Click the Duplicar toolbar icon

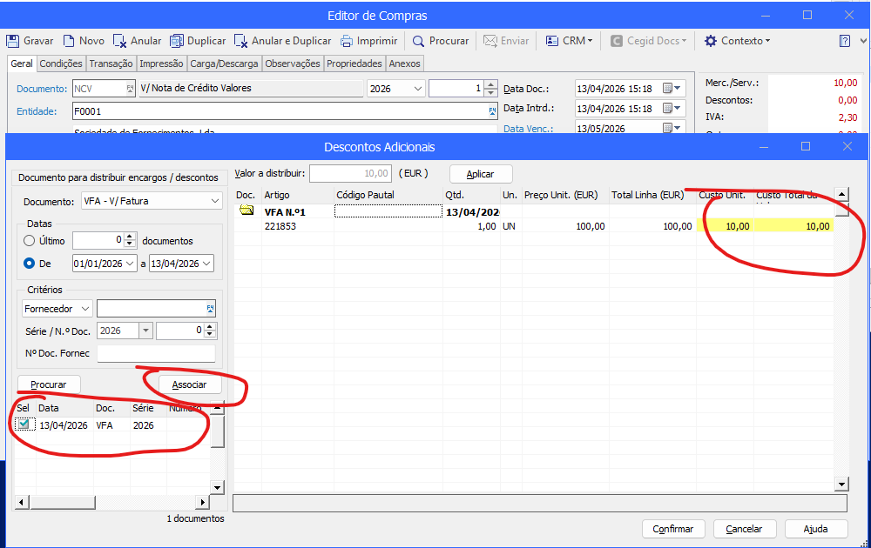pos(177,41)
